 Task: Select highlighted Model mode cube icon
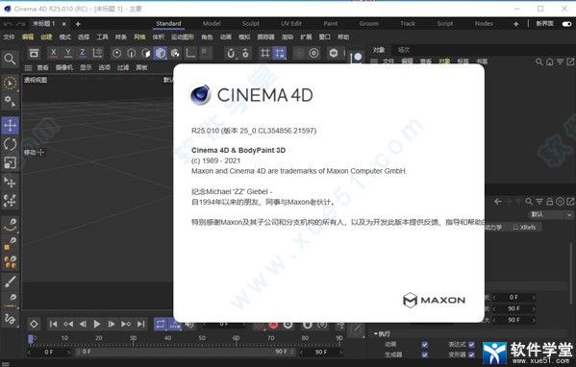(x=161, y=53)
